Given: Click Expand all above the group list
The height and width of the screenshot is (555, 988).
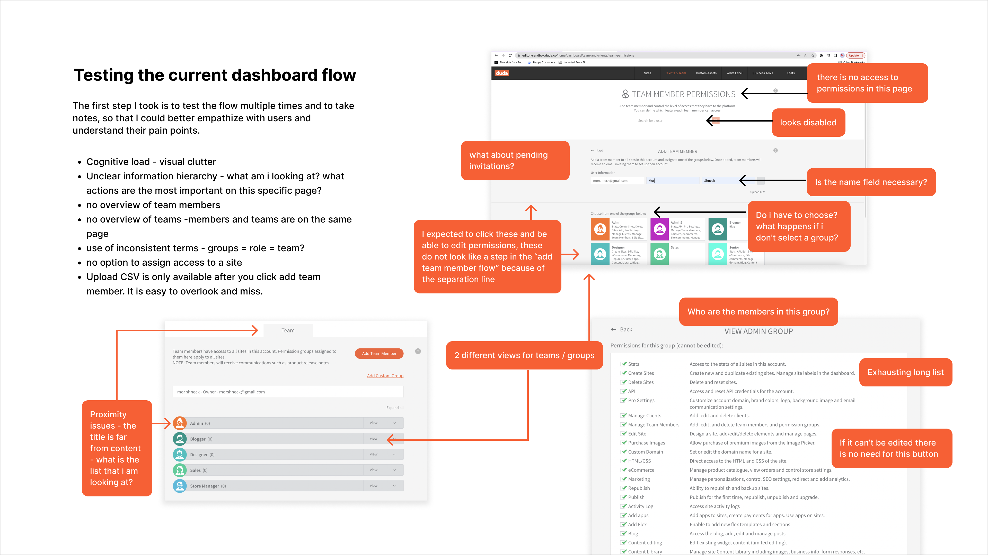Looking at the screenshot, I should point(395,408).
